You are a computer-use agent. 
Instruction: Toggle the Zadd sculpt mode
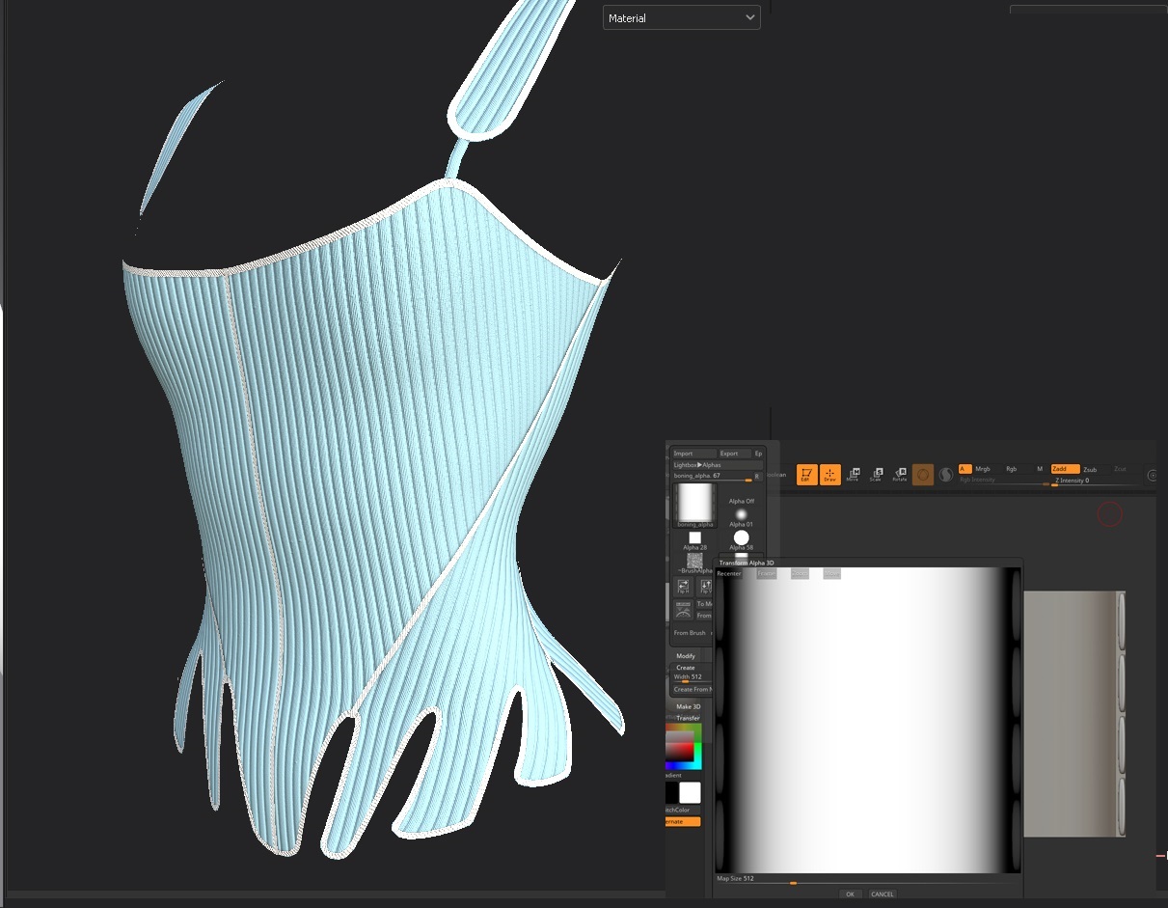click(x=1064, y=469)
